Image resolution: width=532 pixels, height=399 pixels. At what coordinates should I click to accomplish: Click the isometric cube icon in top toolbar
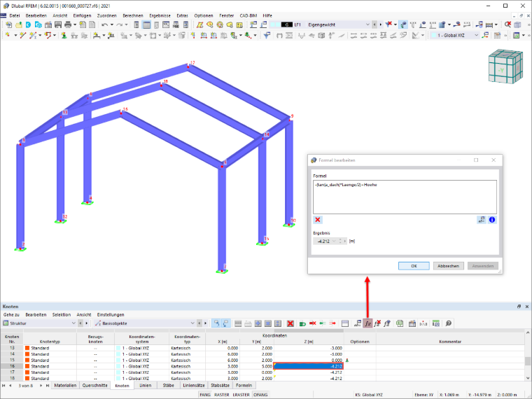pyautogui.click(x=517, y=24)
